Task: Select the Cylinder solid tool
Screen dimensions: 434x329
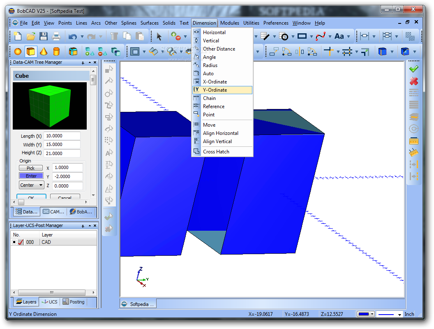Action: [x=56, y=51]
